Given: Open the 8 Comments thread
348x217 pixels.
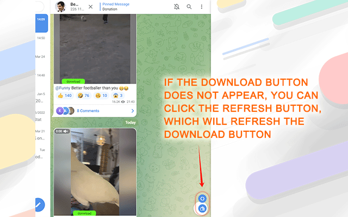Looking at the screenshot, I should 88,111.
